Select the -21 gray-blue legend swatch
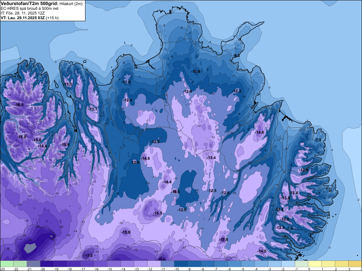This screenshot has height=271, width=362. (34, 264)
